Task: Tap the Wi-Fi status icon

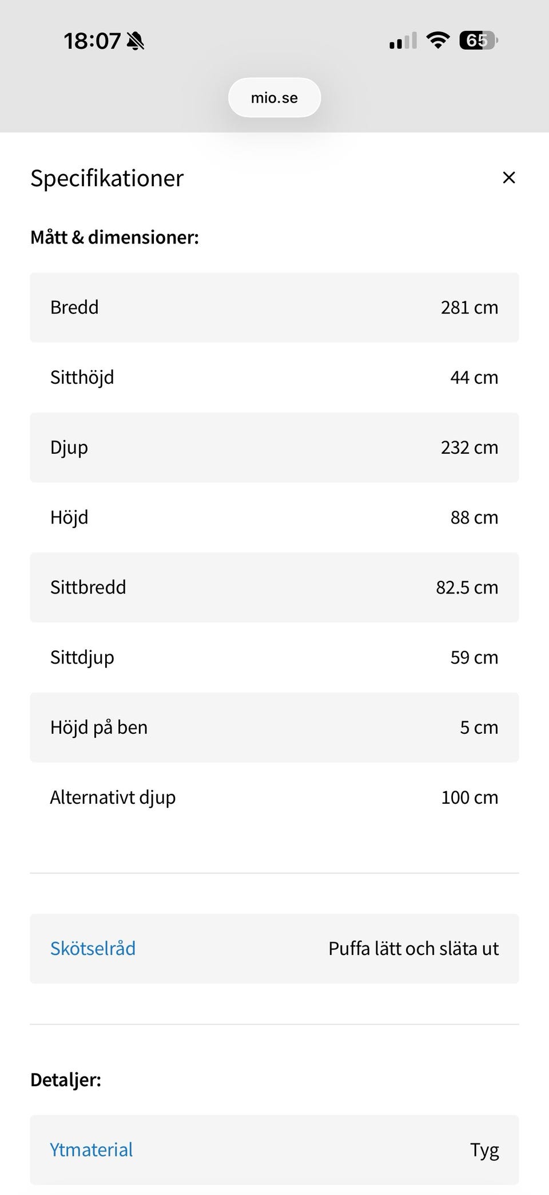Action: [437, 41]
